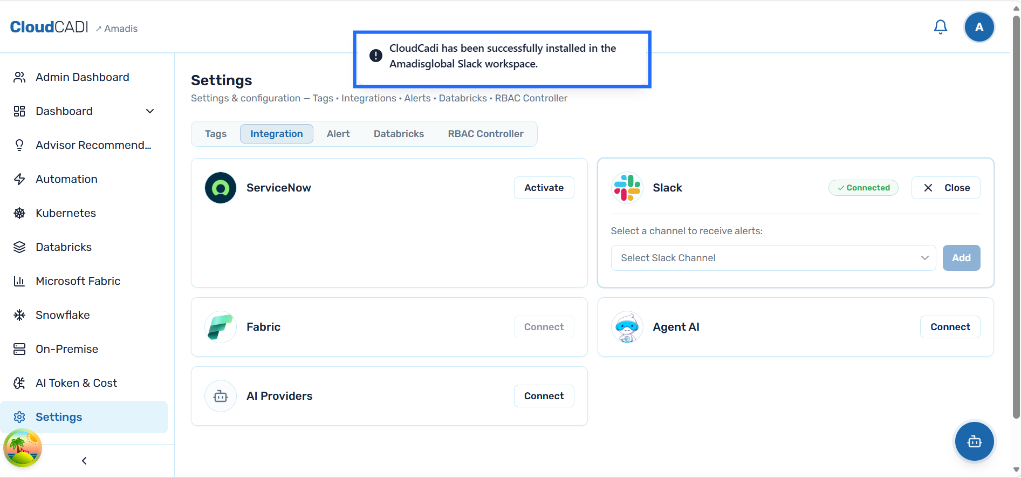The width and height of the screenshot is (1021, 478).
Task: Open the user avatar menu
Action: click(979, 27)
